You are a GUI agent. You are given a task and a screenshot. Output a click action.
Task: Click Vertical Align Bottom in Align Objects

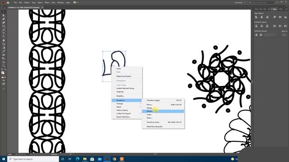(285, 17)
